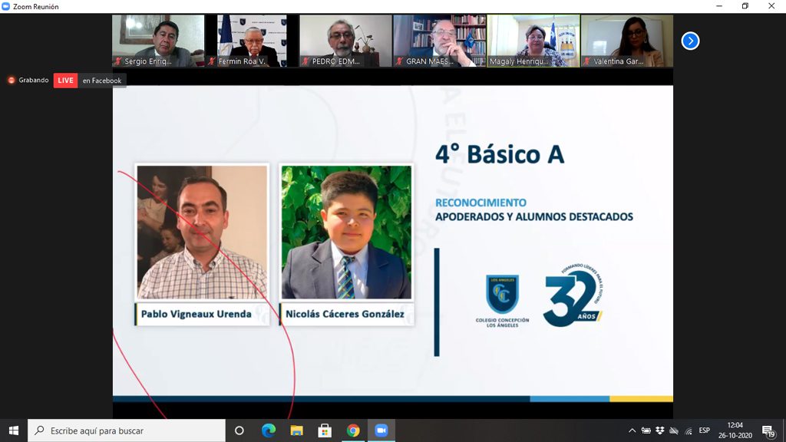This screenshot has height=442, width=786.
Task: Open Microsoft Store from the taskbar
Action: [325, 430]
